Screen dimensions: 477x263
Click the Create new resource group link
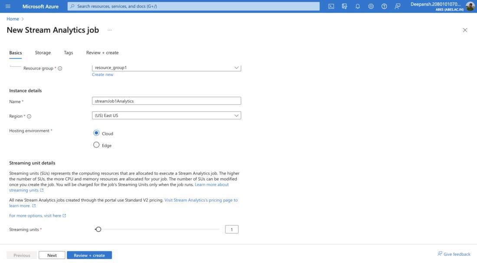click(x=103, y=75)
